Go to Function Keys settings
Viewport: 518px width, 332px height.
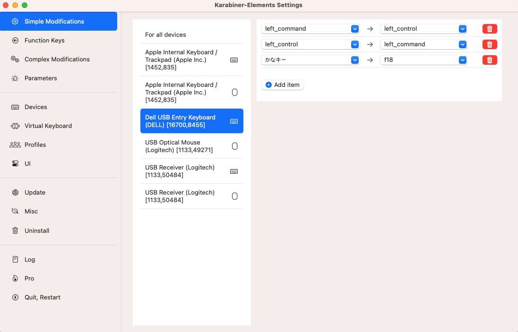59,40
